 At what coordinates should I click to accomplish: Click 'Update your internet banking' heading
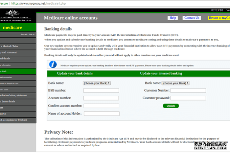click(x=161, y=73)
